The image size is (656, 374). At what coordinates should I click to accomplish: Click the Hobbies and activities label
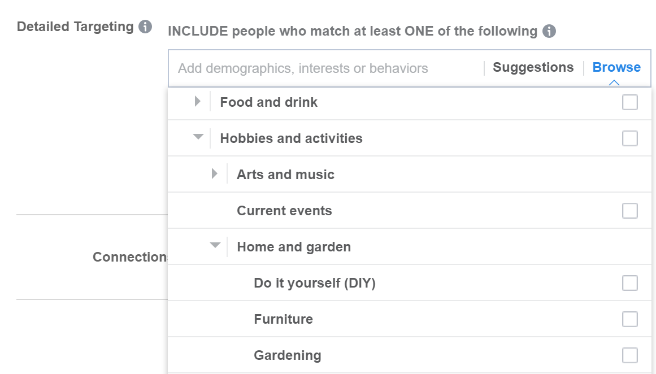(x=291, y=138)
